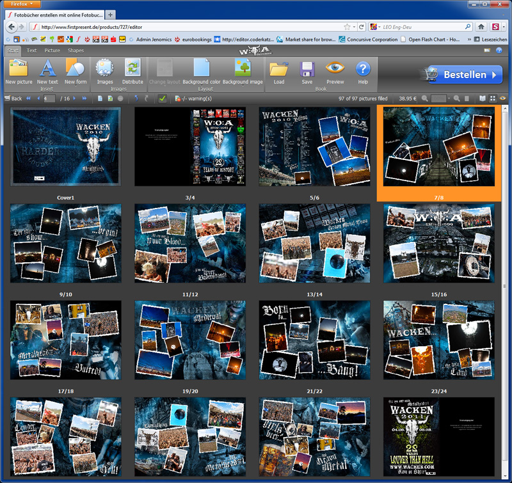Save the book using the floppy disk icon
Image resolution: width=512 pixels, height=483 pixels.
[x=307, y=72]
